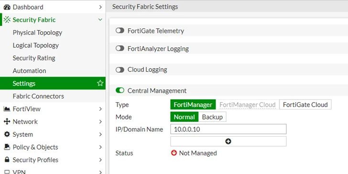The width and height of the screenshot is (348, 174).
Task: Click the System gear icon
Action: coord(7,134)
